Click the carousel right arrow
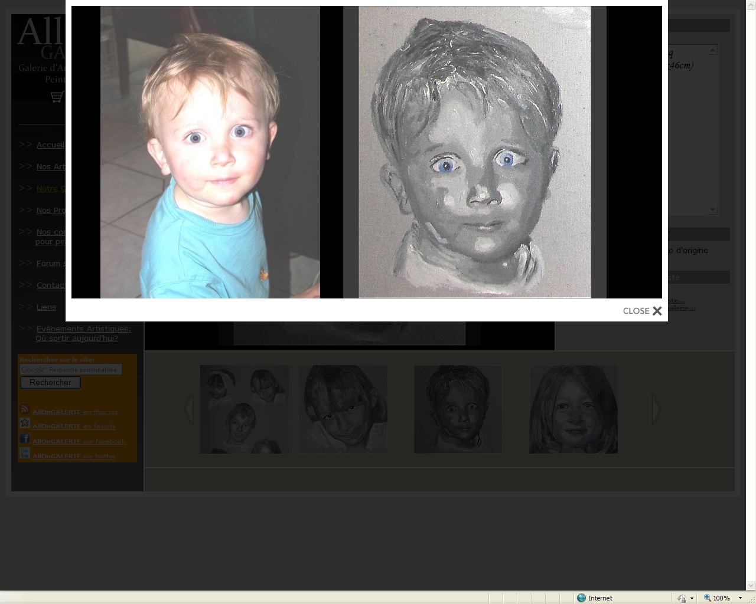The width and height of the screenshot is (756, 604). tap(656, 409)
